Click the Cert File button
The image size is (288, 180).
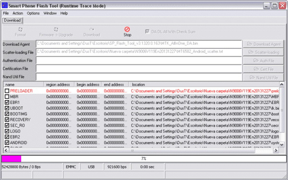(x=263, y=69)
